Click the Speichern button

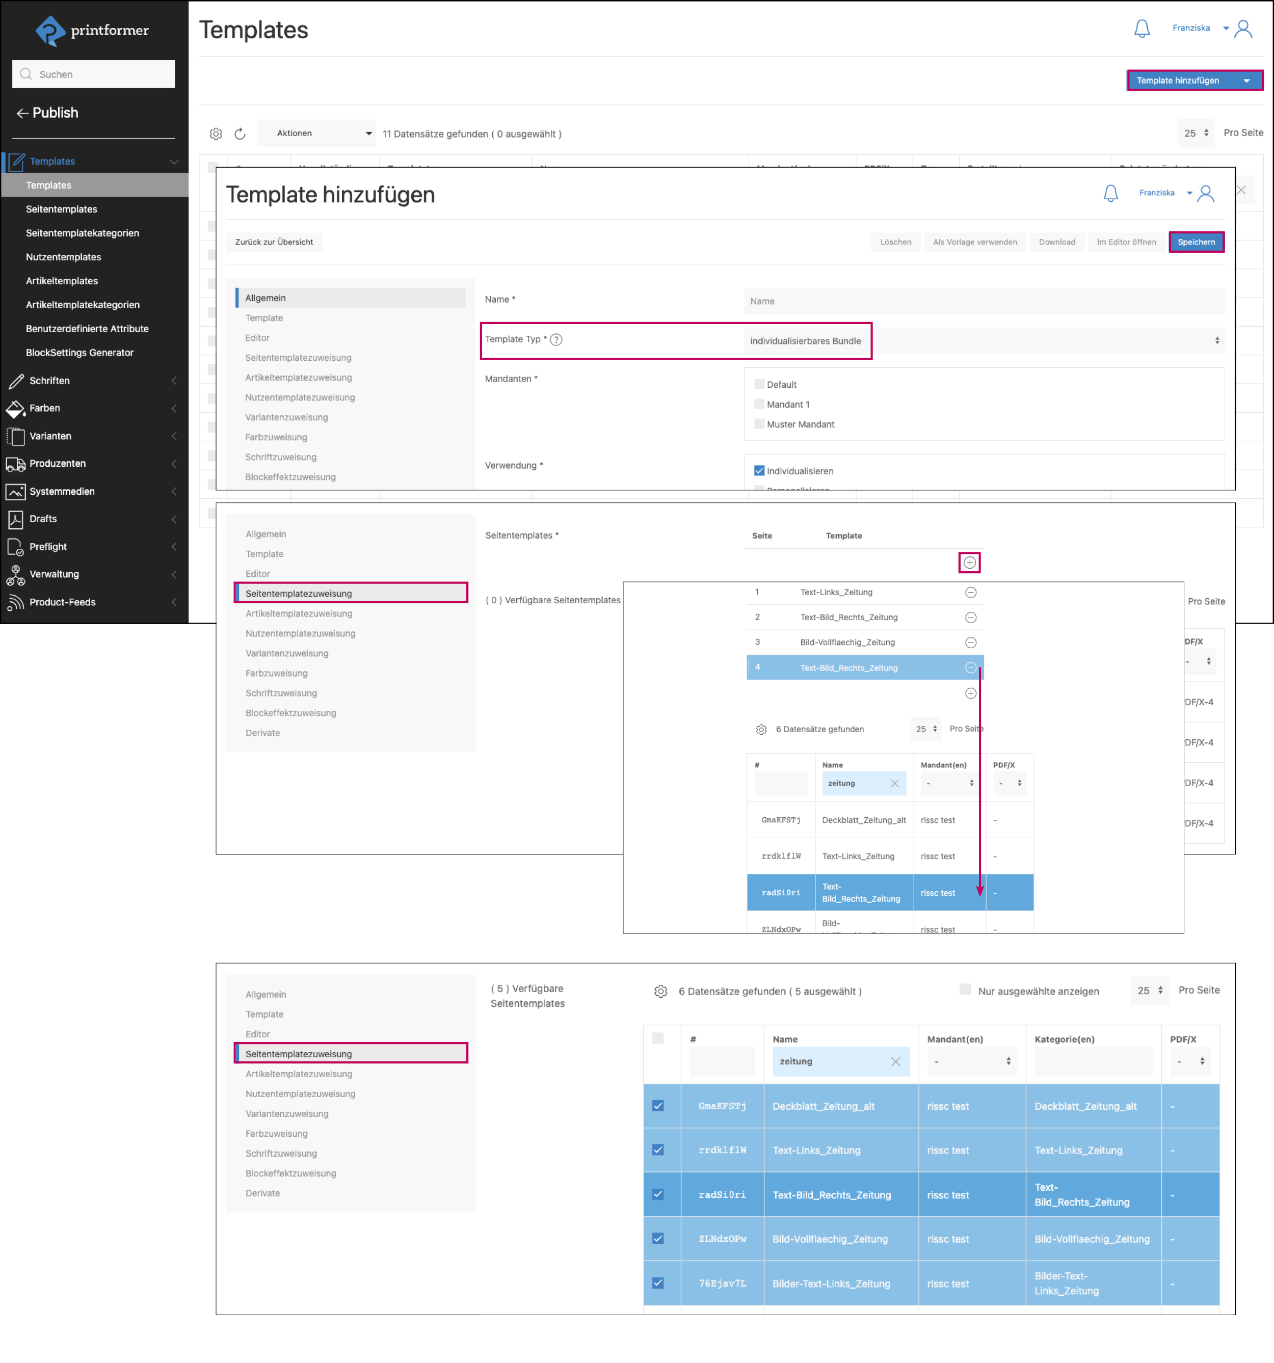[1196, 242]
